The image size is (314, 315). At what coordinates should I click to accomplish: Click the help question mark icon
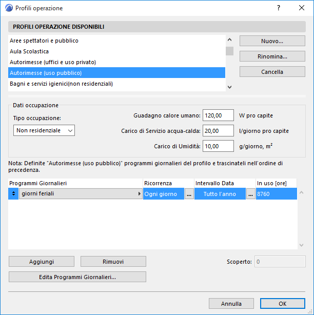279,8
